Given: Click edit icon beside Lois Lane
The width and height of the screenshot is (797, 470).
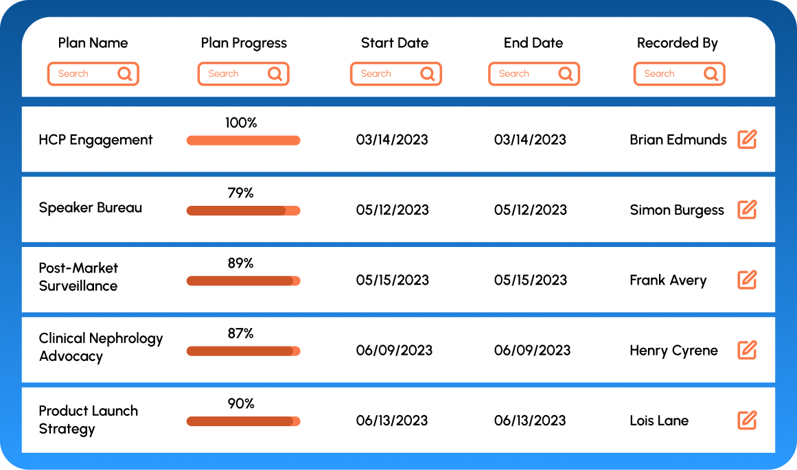Looking at the screenshot, I should (747, 420).
